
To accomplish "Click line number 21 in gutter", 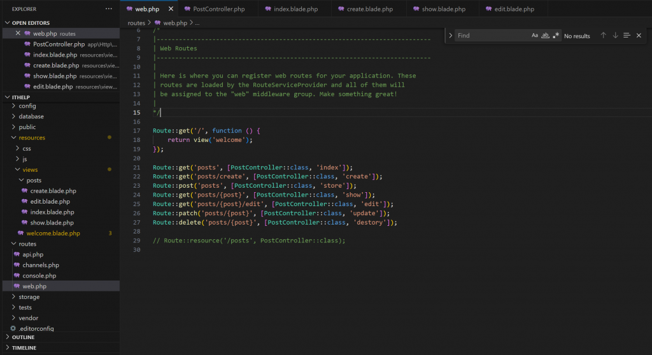I will [136, 167].
